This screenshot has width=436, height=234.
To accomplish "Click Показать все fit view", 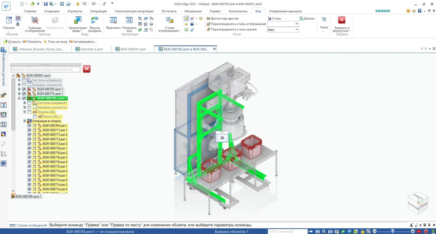I will coord(129,25).
